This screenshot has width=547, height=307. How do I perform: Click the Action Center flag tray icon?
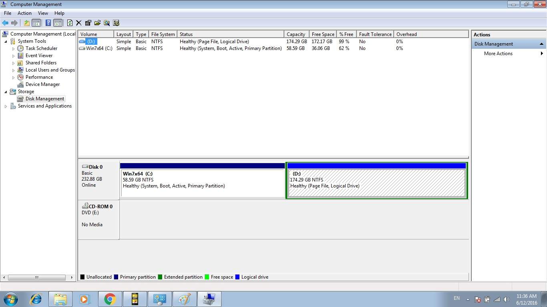(477, 299)
